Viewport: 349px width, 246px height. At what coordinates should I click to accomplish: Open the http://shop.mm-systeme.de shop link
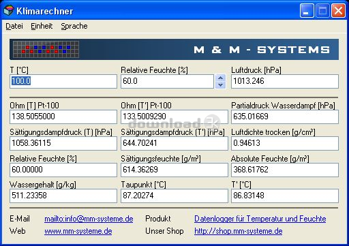point(239,231)
